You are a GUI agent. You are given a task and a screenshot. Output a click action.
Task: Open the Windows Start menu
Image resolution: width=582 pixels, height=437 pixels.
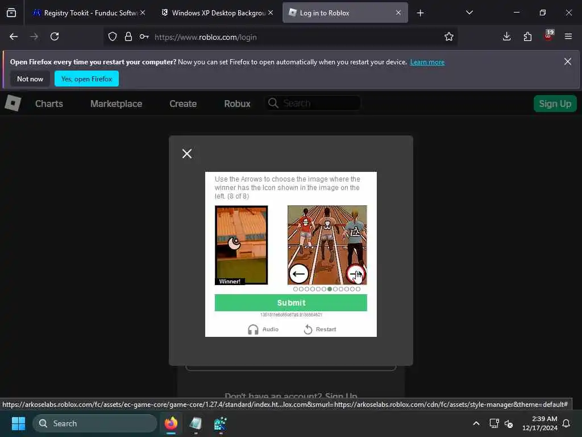(x=18, y=423)
